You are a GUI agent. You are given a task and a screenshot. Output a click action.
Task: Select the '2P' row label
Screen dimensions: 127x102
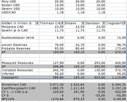[20, 52]
